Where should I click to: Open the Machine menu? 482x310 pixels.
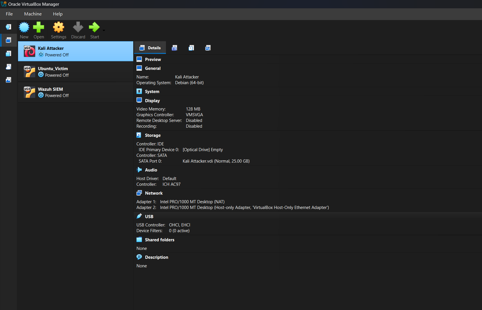coord(33,14)
